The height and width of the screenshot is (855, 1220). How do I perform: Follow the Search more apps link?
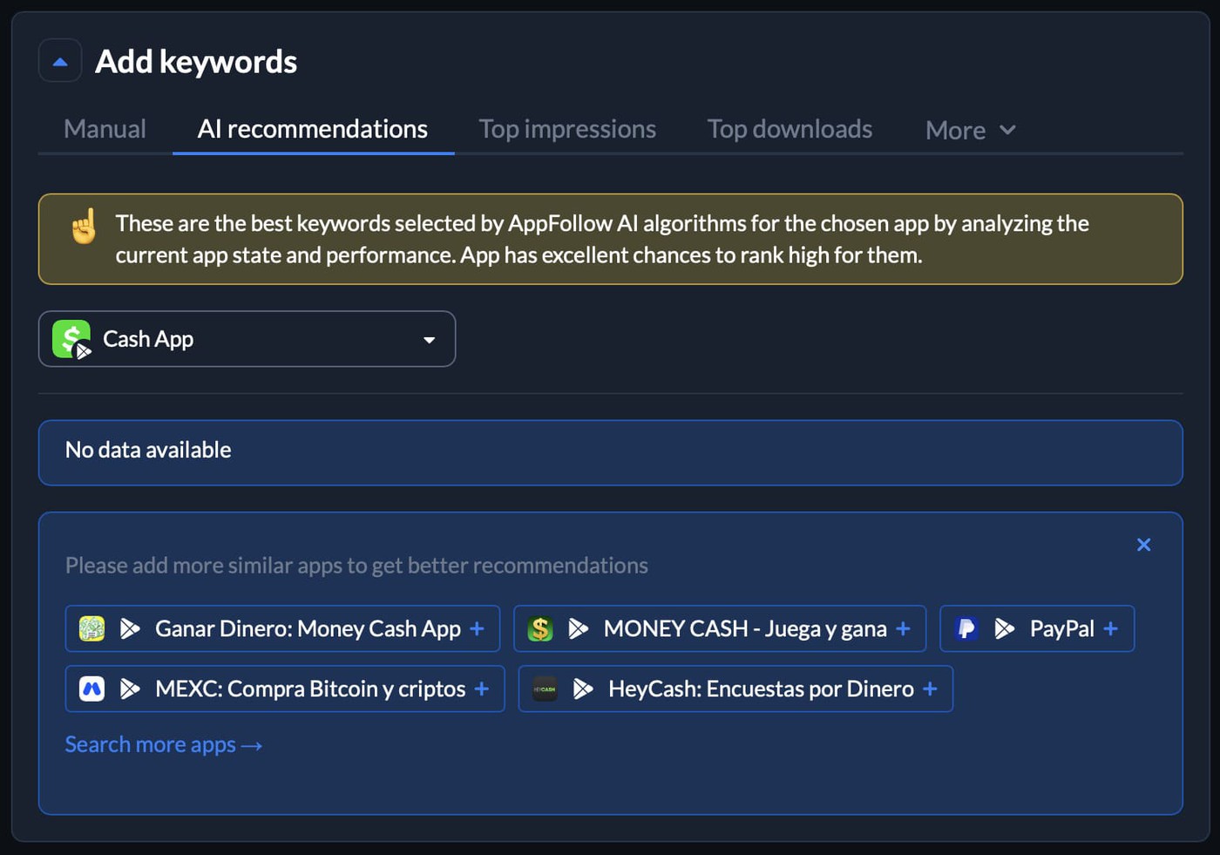pyautogui.click(x=164, y=745)
